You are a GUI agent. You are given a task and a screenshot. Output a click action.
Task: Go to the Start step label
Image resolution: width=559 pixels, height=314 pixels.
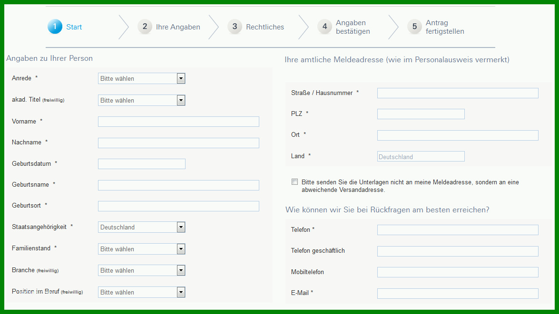click(74, 27)
